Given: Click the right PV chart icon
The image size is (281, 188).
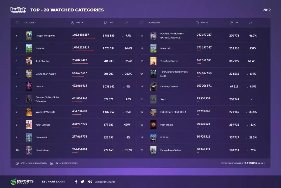Looking at the screenshot, I should [231, 23].
